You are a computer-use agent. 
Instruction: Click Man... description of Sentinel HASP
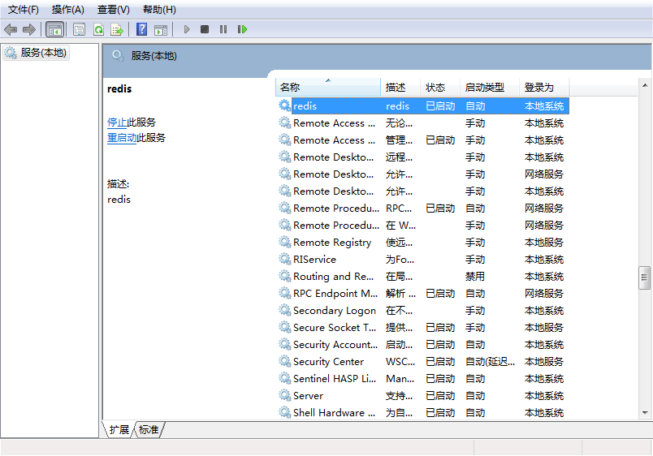point(400,379)
